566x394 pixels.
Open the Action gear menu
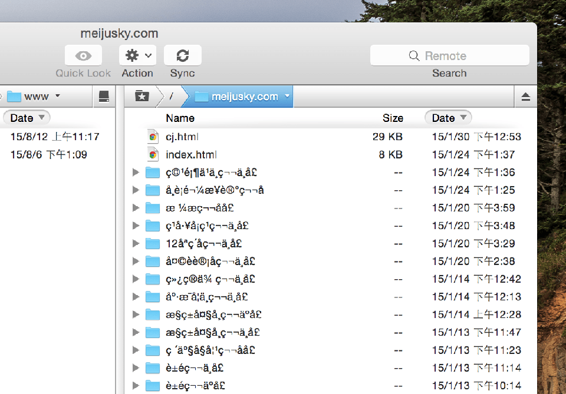pyautogui.click(x=137, y=55)
